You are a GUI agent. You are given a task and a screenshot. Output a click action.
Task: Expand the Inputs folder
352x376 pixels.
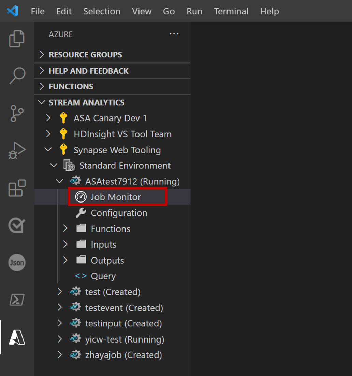pyautogui.click(x=65, y=245)
